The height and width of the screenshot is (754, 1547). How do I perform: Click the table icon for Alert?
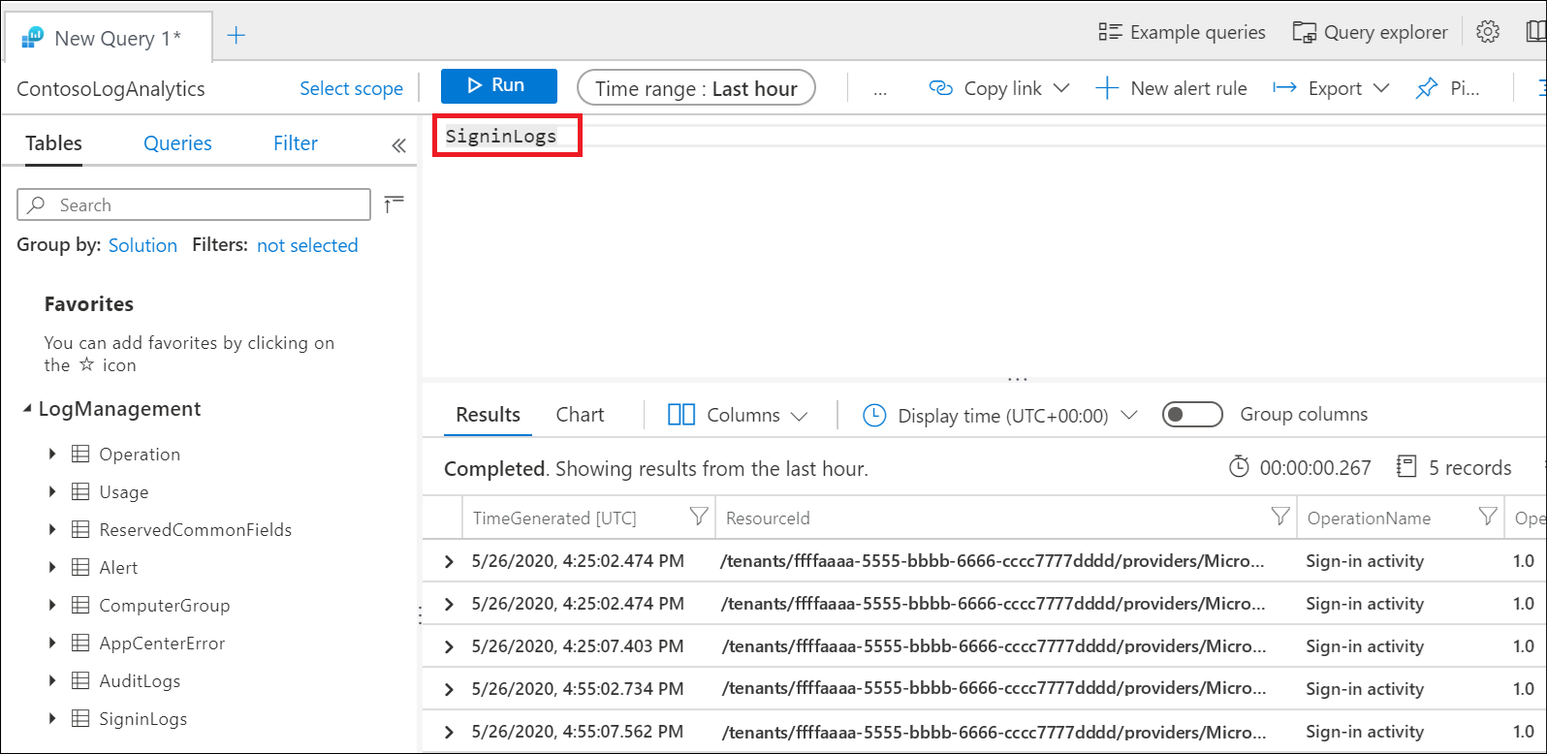click(x=81, y=568)
